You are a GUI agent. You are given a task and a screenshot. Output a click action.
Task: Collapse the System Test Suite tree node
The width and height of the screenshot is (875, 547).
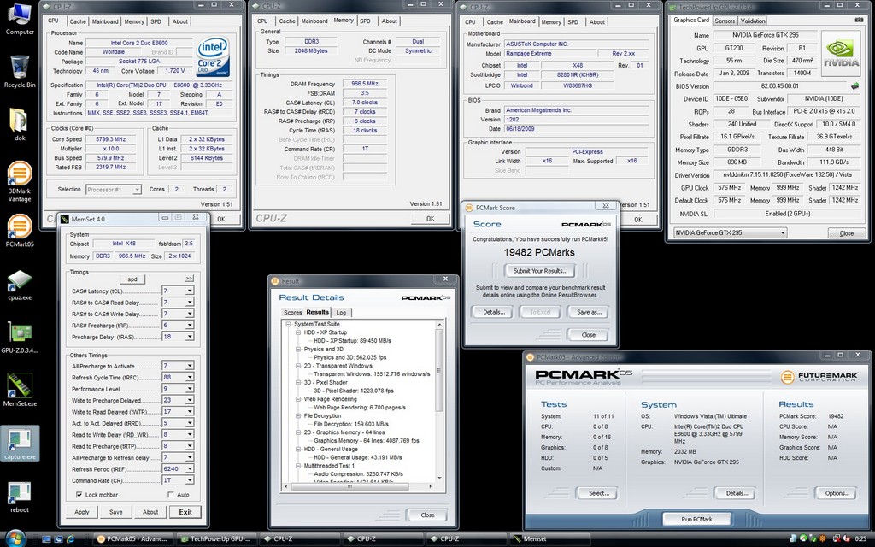coord(289,324)
